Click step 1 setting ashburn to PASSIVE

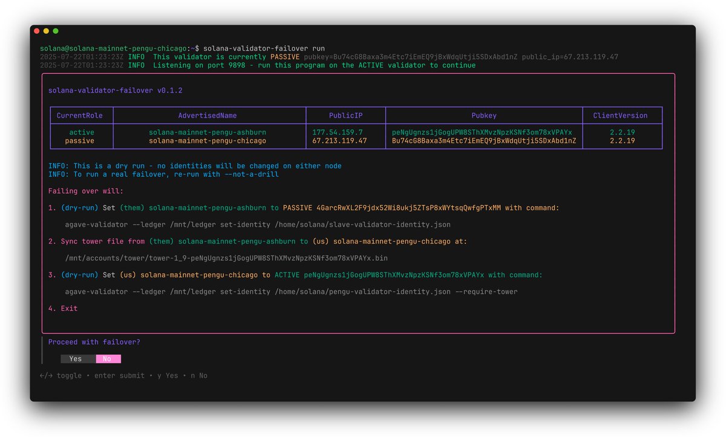[304, 208]
